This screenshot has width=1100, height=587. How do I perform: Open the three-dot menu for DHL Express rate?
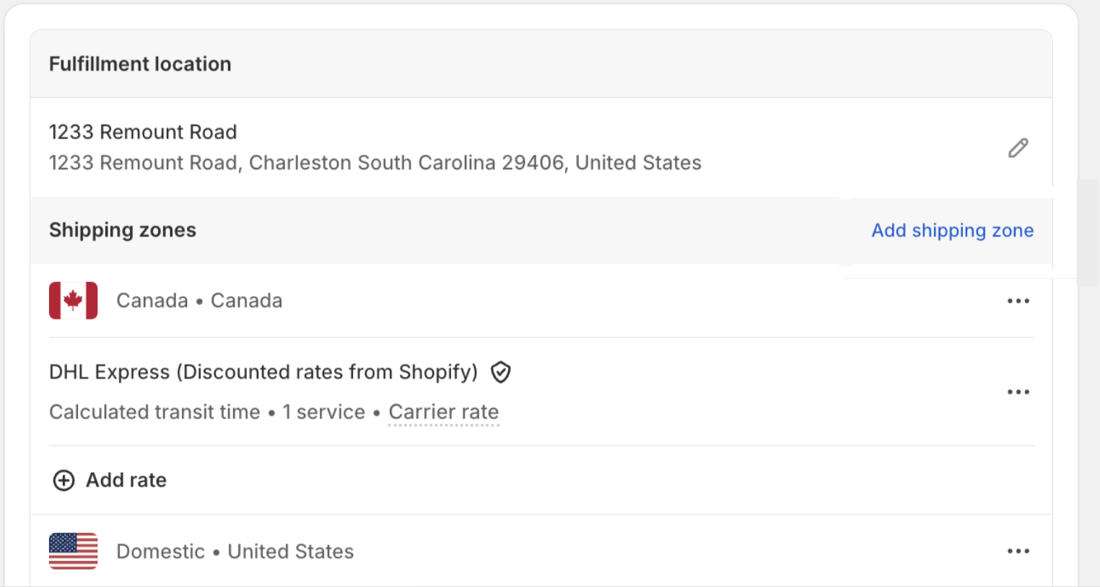[1018, 392]
